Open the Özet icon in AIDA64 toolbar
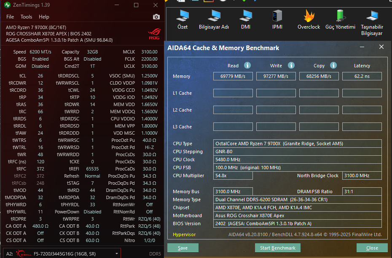The height and width of the screenshot is (258, 392). (182, 20)
